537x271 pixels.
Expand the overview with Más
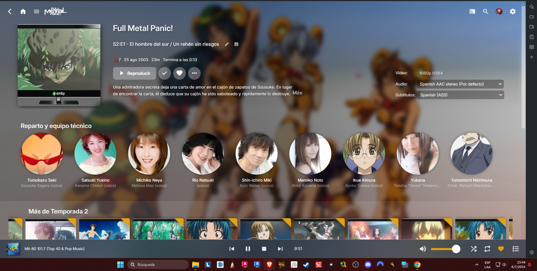pos(297,93)
